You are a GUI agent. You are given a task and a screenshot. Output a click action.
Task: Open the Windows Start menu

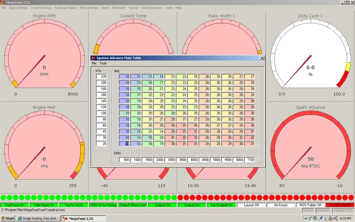point(8,219)
